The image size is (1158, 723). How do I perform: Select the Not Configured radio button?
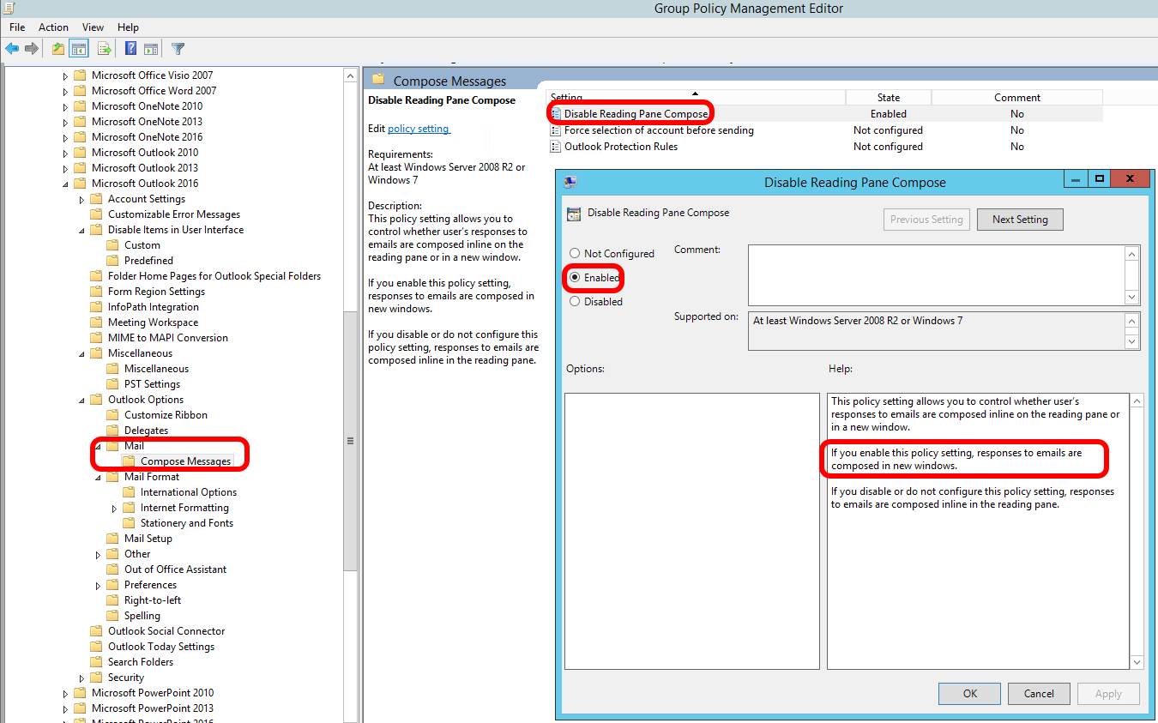575,254
